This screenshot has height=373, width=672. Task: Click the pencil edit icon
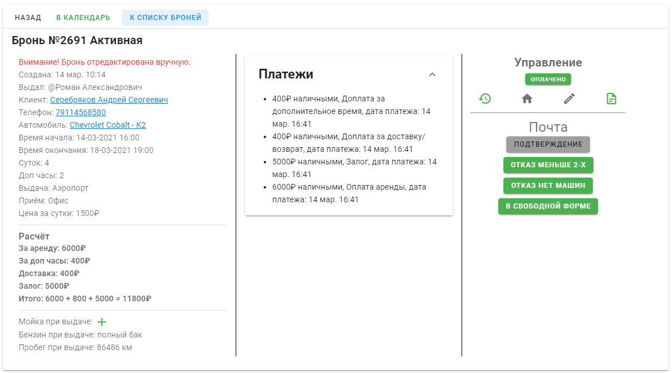pos(569,99)
